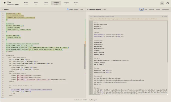Open the Canon typecheck tab
Screen dimensions: 171x102
click(46, 3)
